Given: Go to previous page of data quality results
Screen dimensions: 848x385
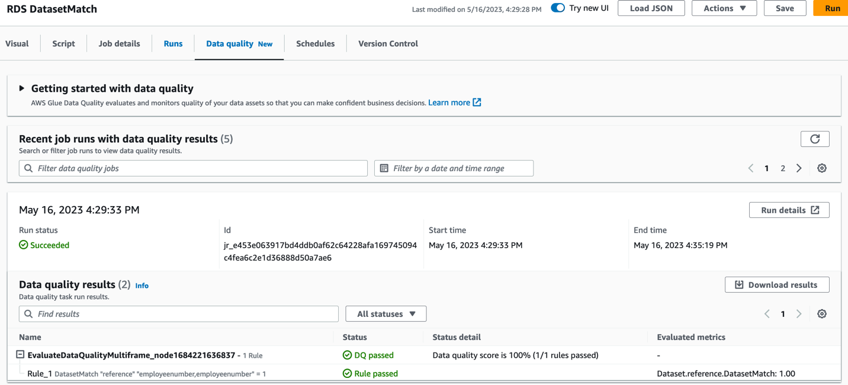Looking at the screenshot, I should pyautogui.click(x=767, y=314).
